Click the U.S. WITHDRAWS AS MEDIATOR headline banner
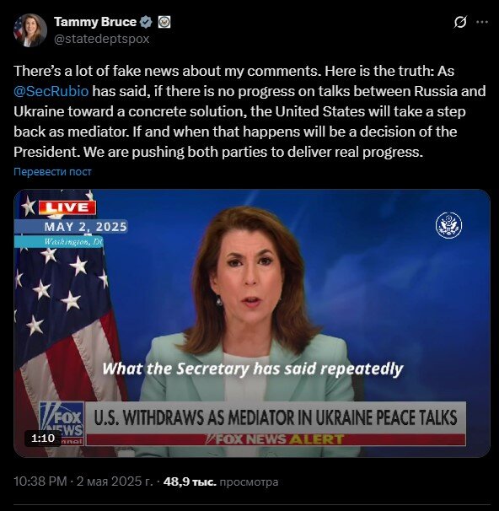The image size is (499, 511). click(276, 417)
